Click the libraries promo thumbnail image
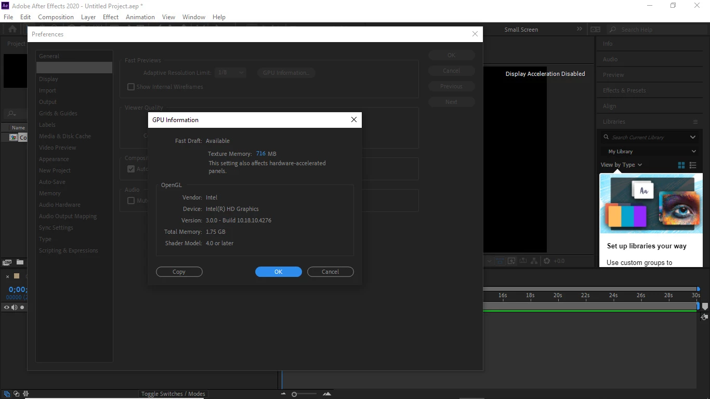Screen dimensions: 710x399 tap(651, 203)
